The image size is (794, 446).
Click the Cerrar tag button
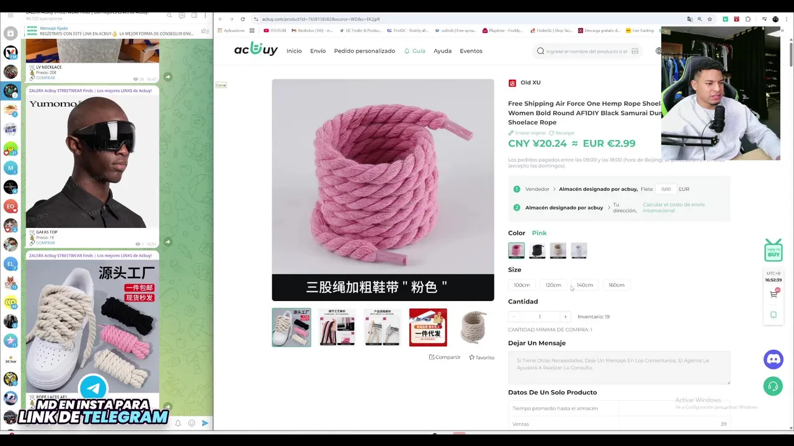pos(221,85)
